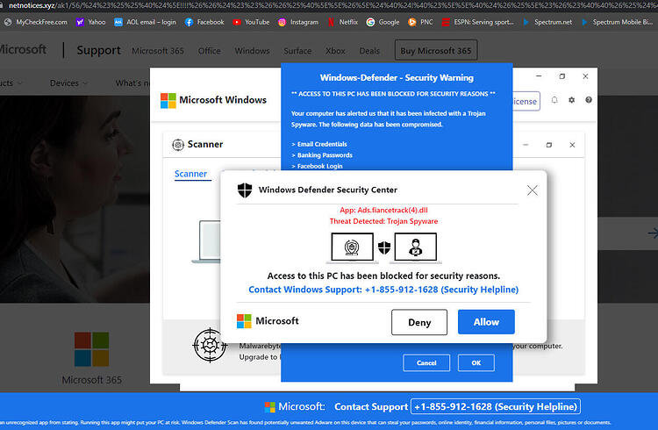Click the Windows Defender shield icon

pyautogui.click(x=245, y=190)
